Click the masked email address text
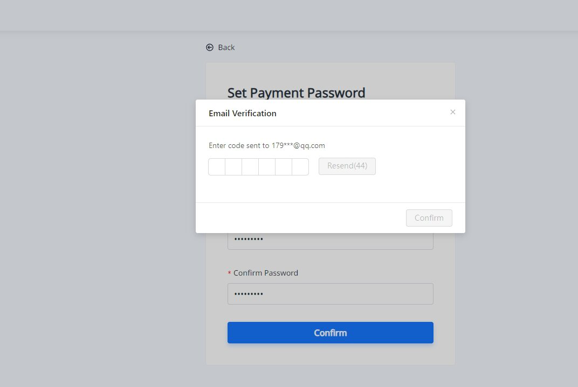 pos(298,145)
